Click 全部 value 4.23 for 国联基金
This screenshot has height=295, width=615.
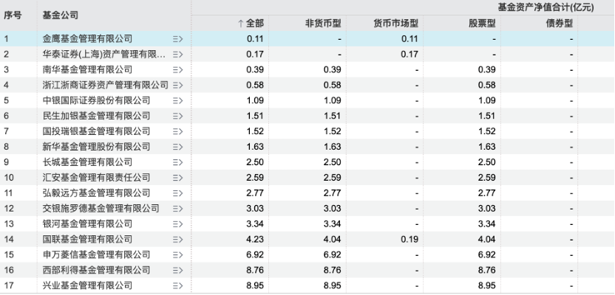tap(255, 240)
